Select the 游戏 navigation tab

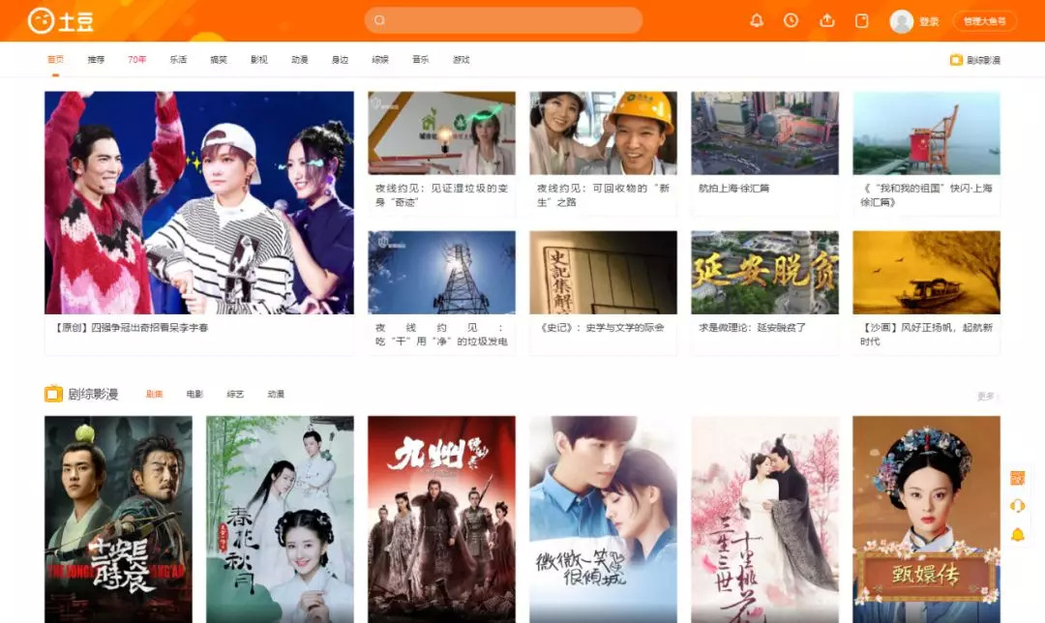(x=462, y=59)
